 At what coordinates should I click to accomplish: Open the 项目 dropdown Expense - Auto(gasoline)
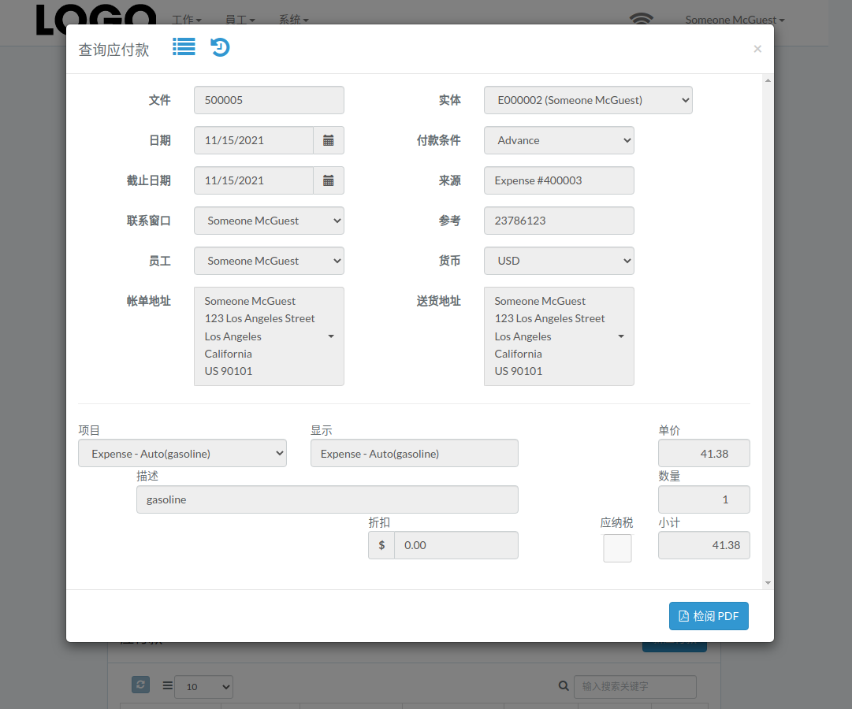(182, 453)
